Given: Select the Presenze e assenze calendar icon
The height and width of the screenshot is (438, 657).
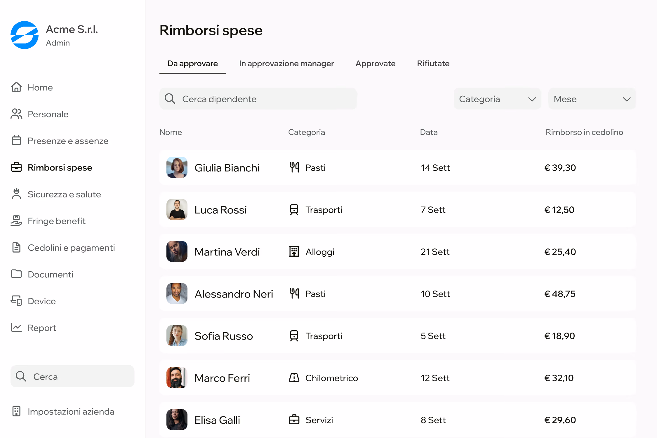Looking at the screenshot, I should [x=16, y=140].
